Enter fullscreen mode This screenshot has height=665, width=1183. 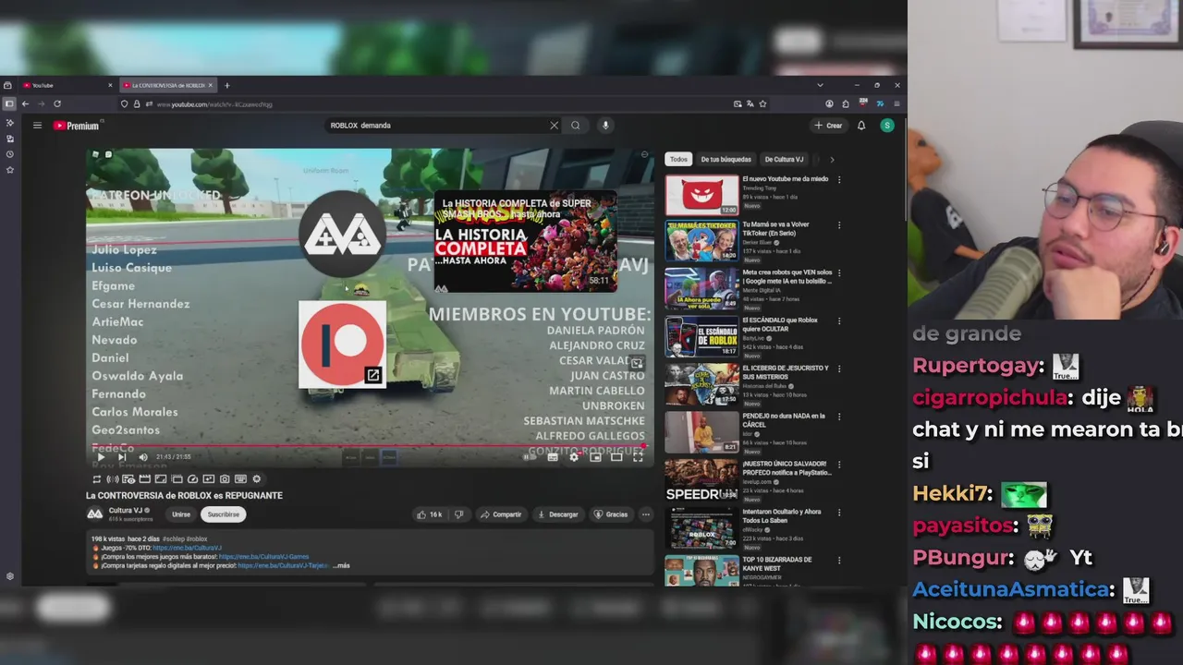point(638,457)
